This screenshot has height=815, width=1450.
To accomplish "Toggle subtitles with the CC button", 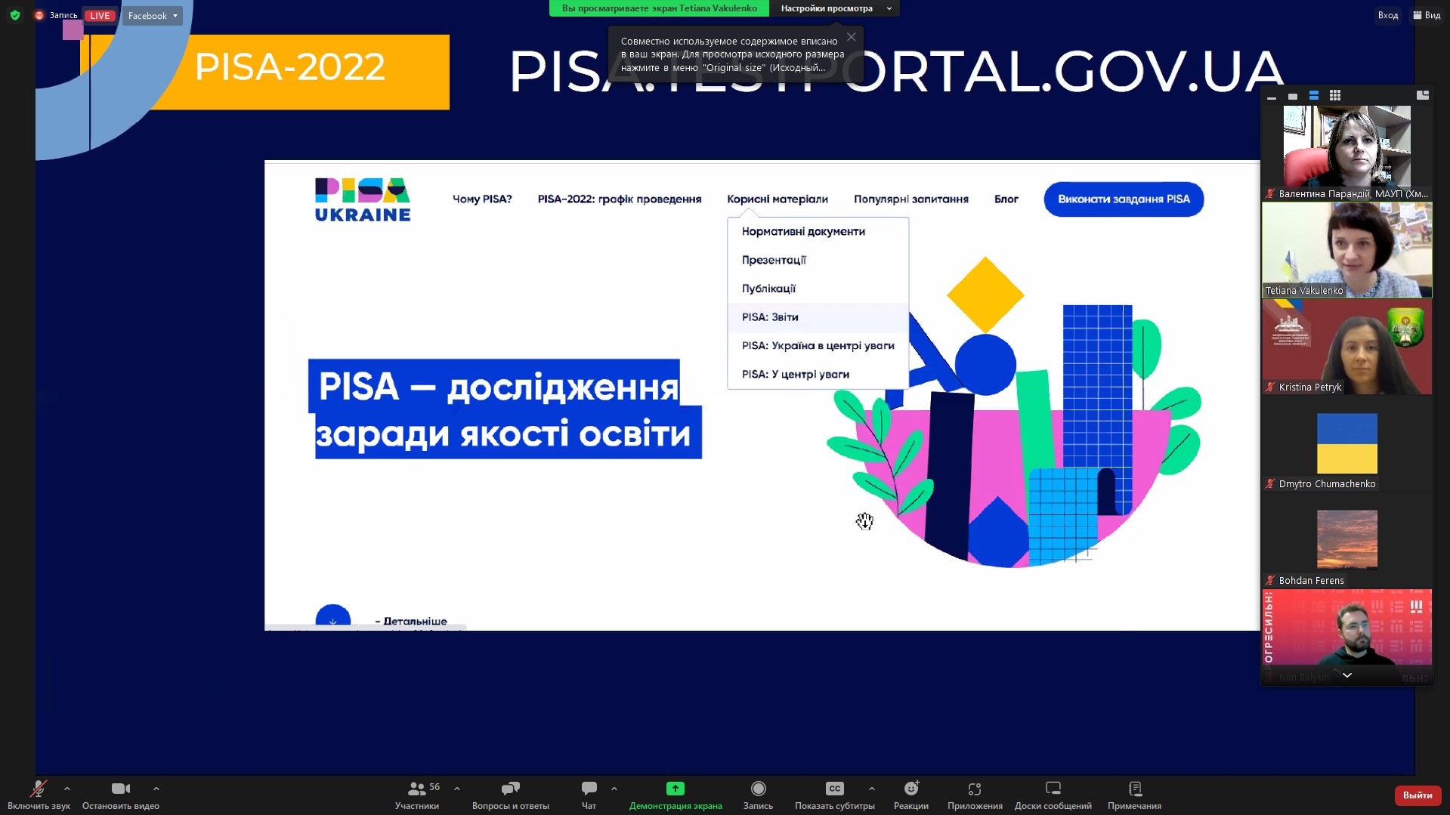I will [x=834, y=789].
